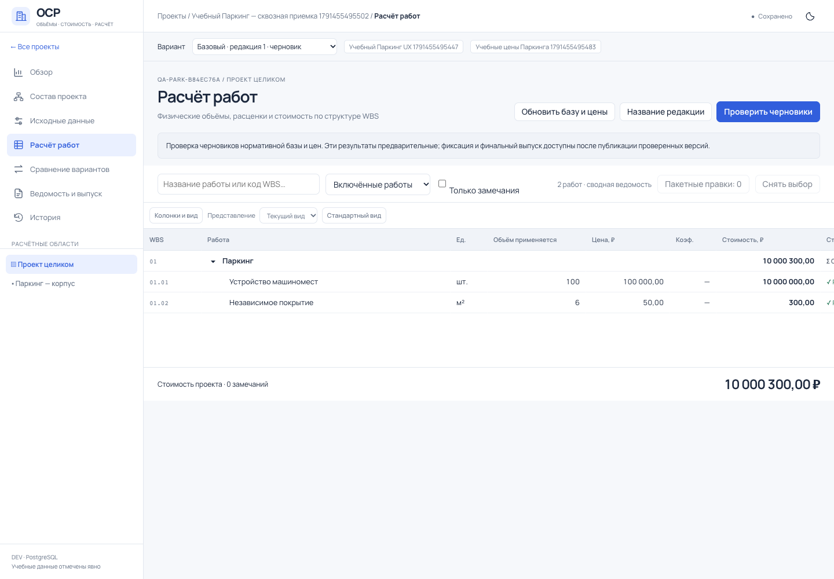
Task: Open the Обзор menu item
Action: point(71,72)
